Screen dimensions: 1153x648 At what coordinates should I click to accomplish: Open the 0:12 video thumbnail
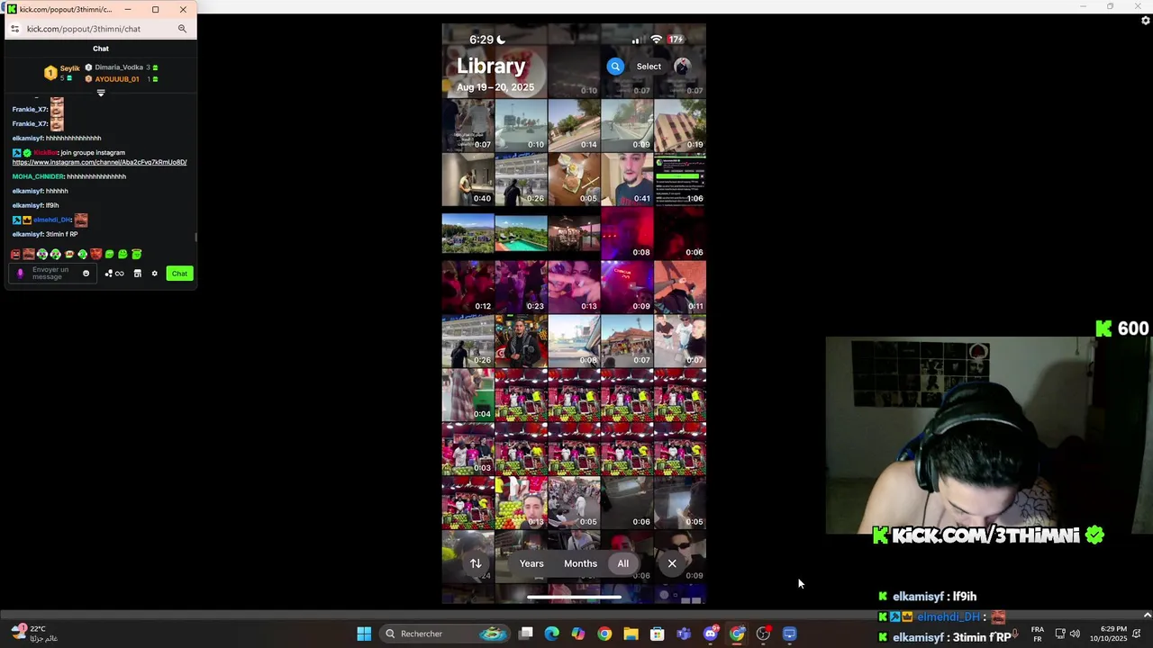tap(468, 287)
